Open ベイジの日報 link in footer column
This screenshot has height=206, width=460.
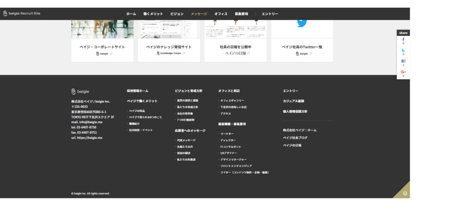[x=292, y=145]
